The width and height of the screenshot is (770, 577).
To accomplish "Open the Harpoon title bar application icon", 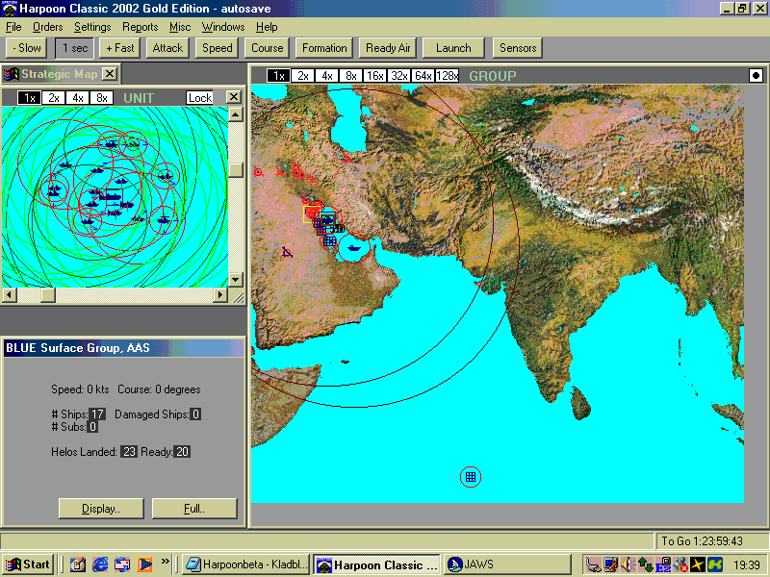I will [x=10, y=9].
